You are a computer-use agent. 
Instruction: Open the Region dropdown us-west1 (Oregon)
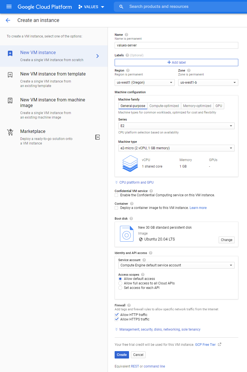[x=145, y=83]
